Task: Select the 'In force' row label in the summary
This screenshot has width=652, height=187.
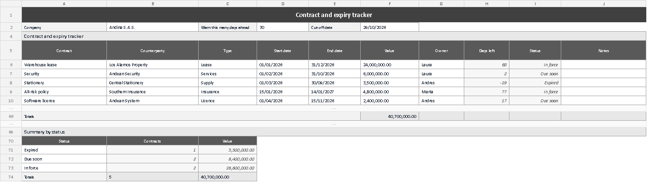Action: (x=64, y=168)
